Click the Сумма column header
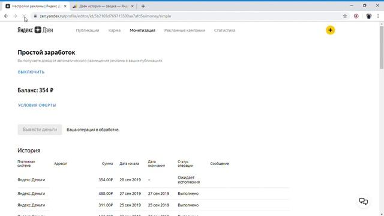Viewport: 384px width, 216px height. click(x=107, y=164)
